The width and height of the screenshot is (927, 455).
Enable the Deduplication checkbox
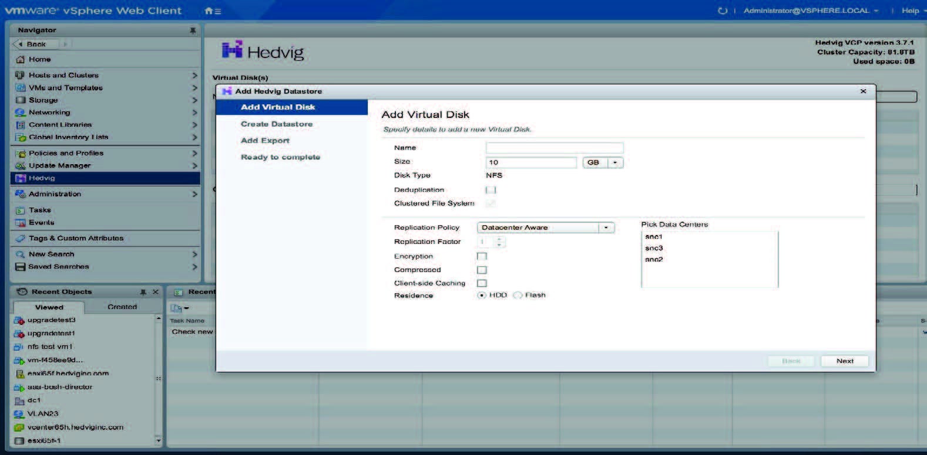(491, 190)
